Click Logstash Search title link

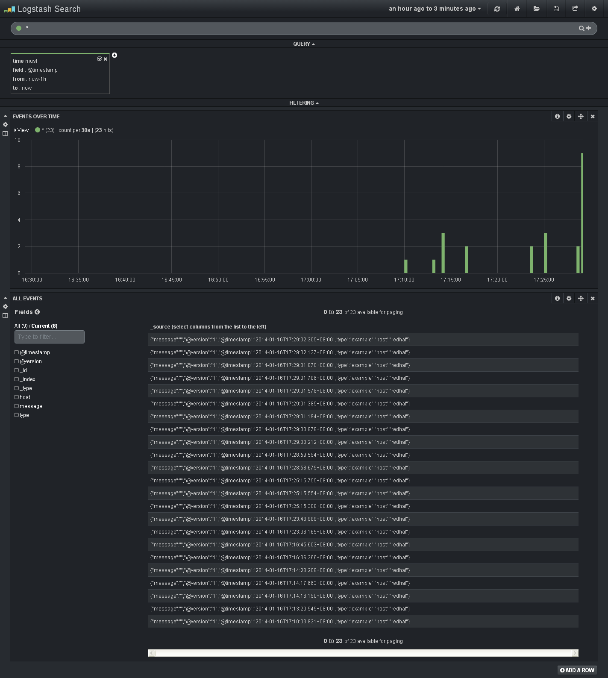point(49,9)
